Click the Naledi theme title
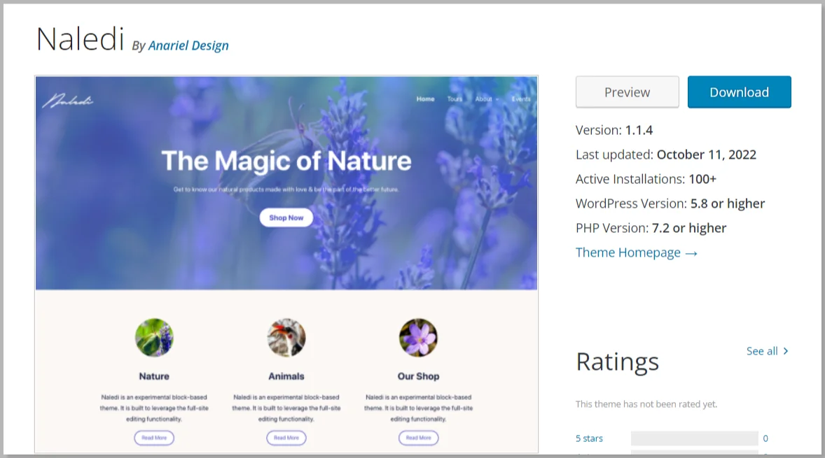The image size is (825, 458). click(x=80, y=39)
